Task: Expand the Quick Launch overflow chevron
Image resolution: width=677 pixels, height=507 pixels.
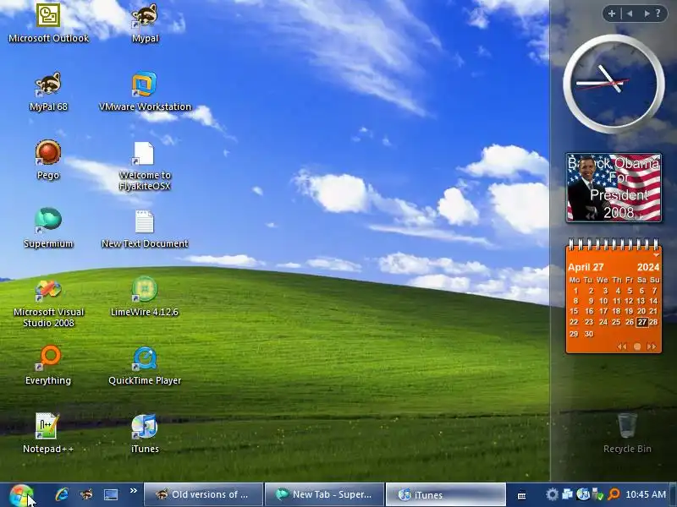Action: pyautogui.click(x=134, y=491)
